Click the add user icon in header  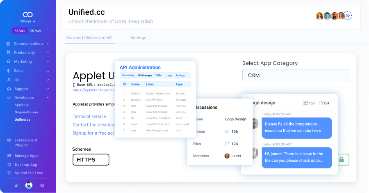click(x=348, y=16)
